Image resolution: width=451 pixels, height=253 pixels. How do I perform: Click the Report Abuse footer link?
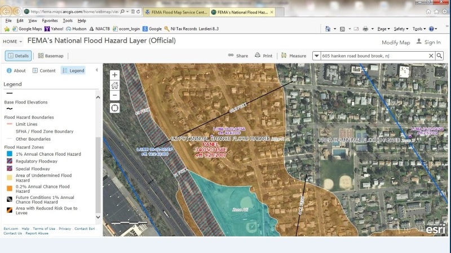coord(37,233)
